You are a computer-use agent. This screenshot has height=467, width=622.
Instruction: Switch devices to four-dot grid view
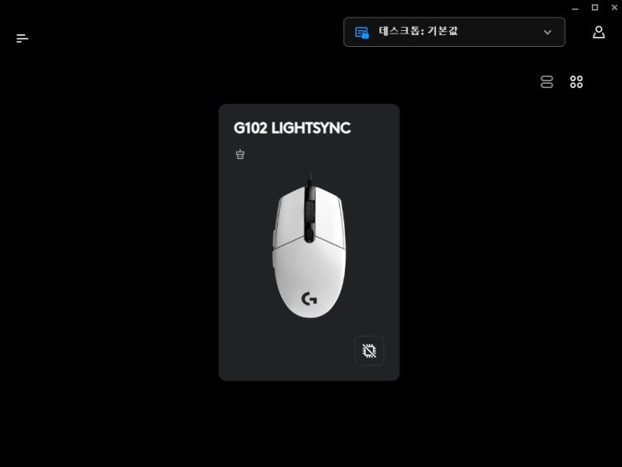577,82
